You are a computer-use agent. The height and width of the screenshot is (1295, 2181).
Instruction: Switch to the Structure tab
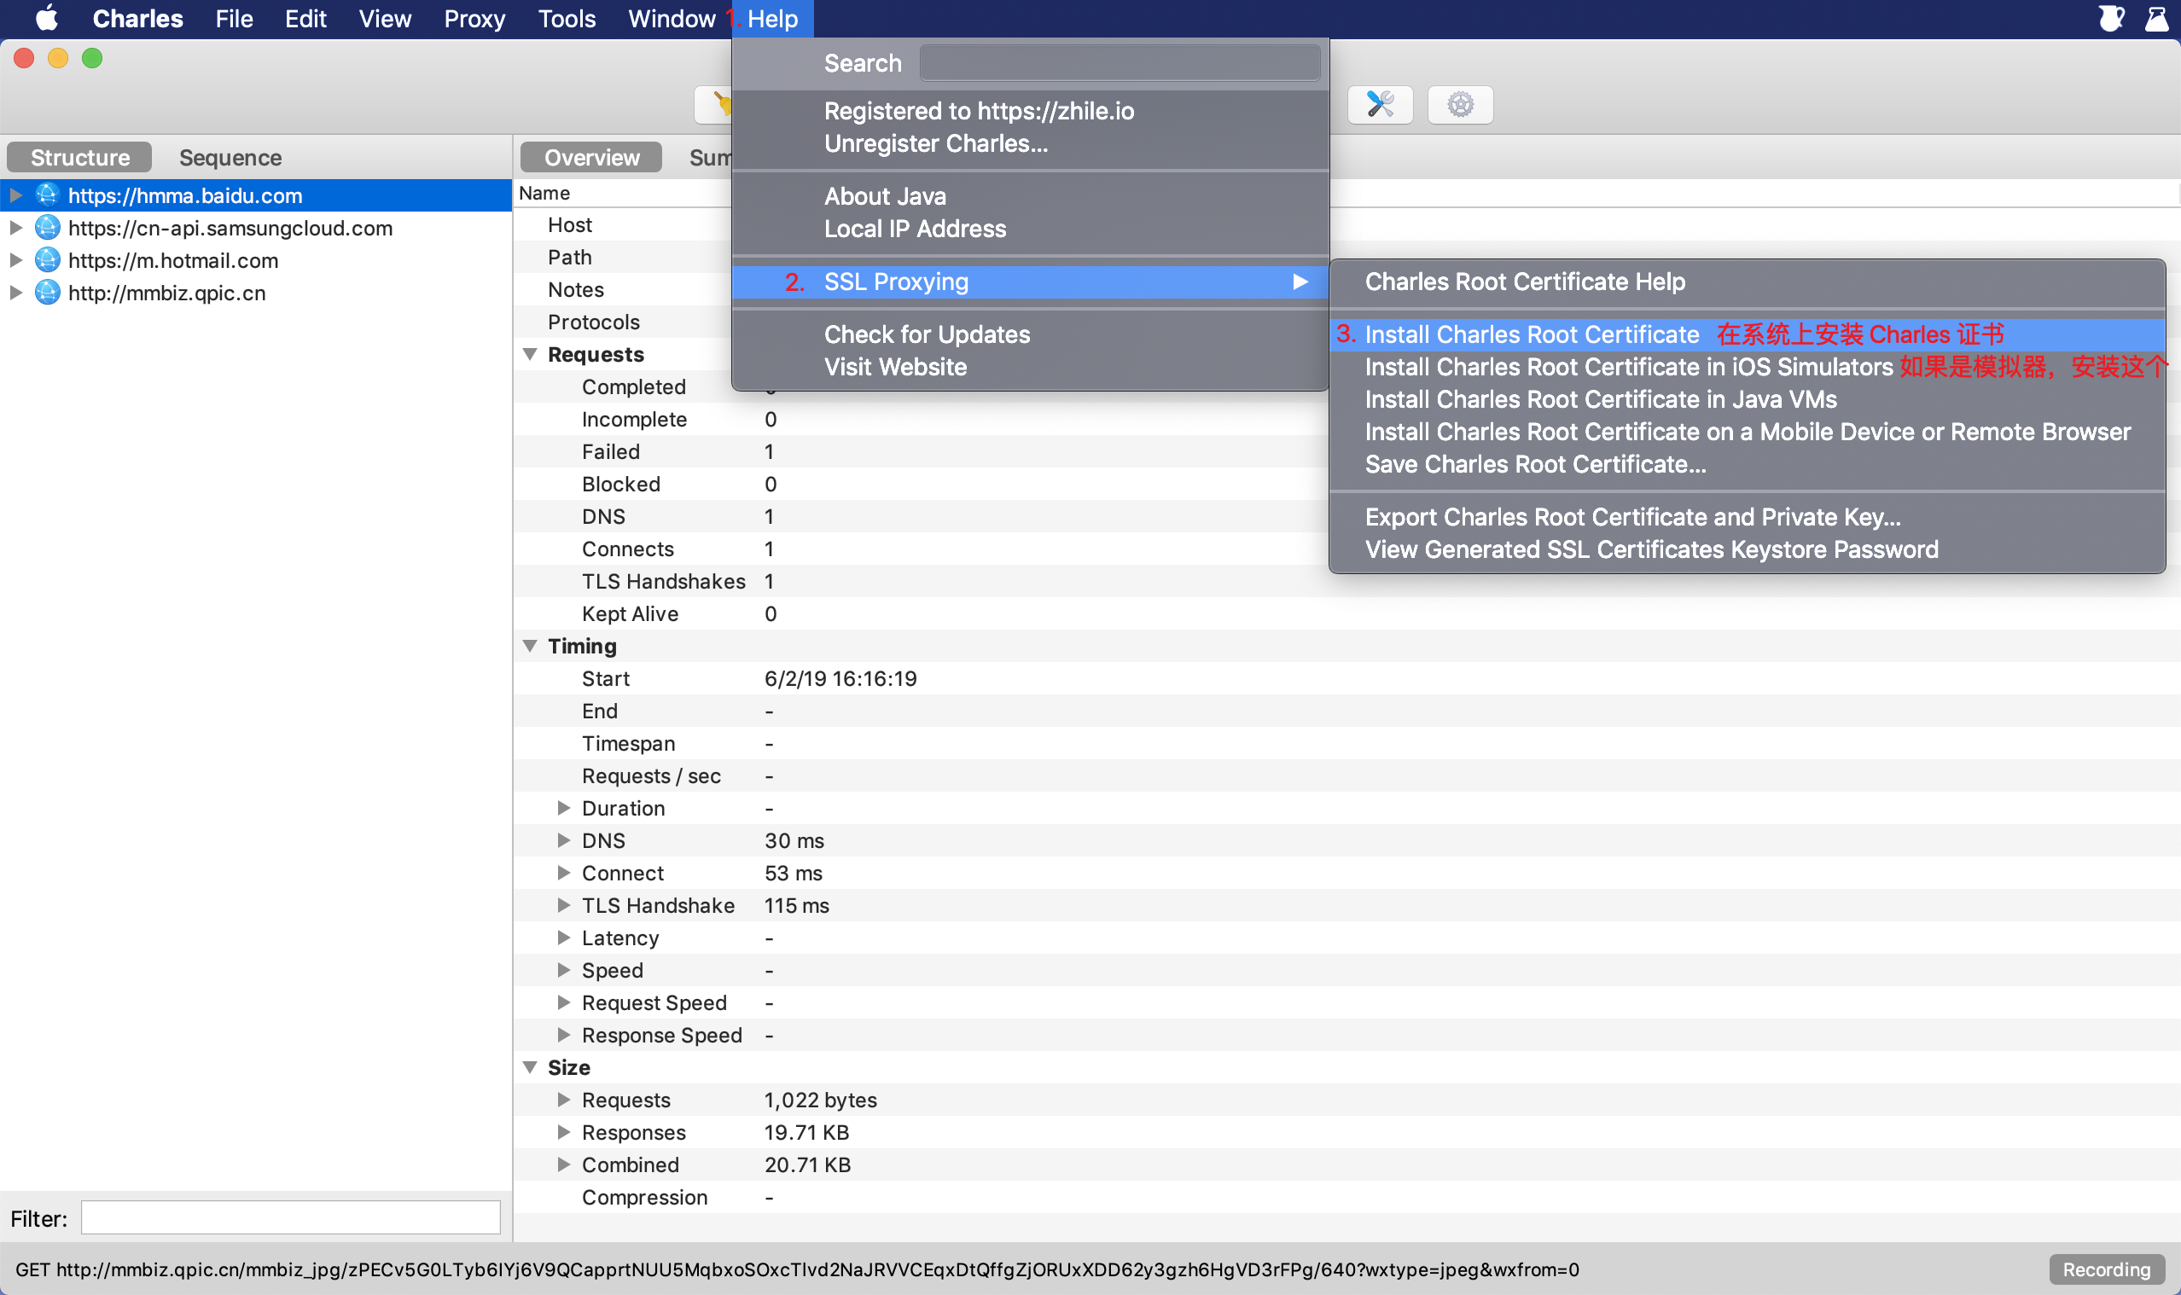[x=80, y=157]
